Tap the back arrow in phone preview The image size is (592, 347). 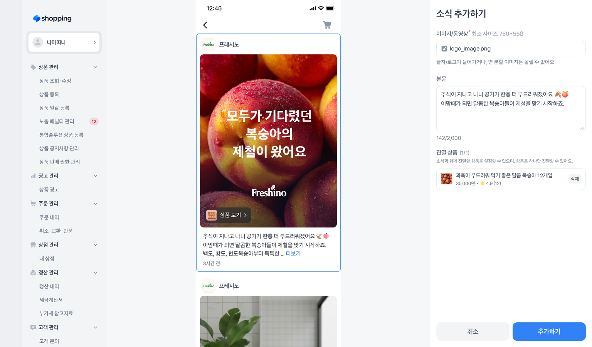coord(205,25)
